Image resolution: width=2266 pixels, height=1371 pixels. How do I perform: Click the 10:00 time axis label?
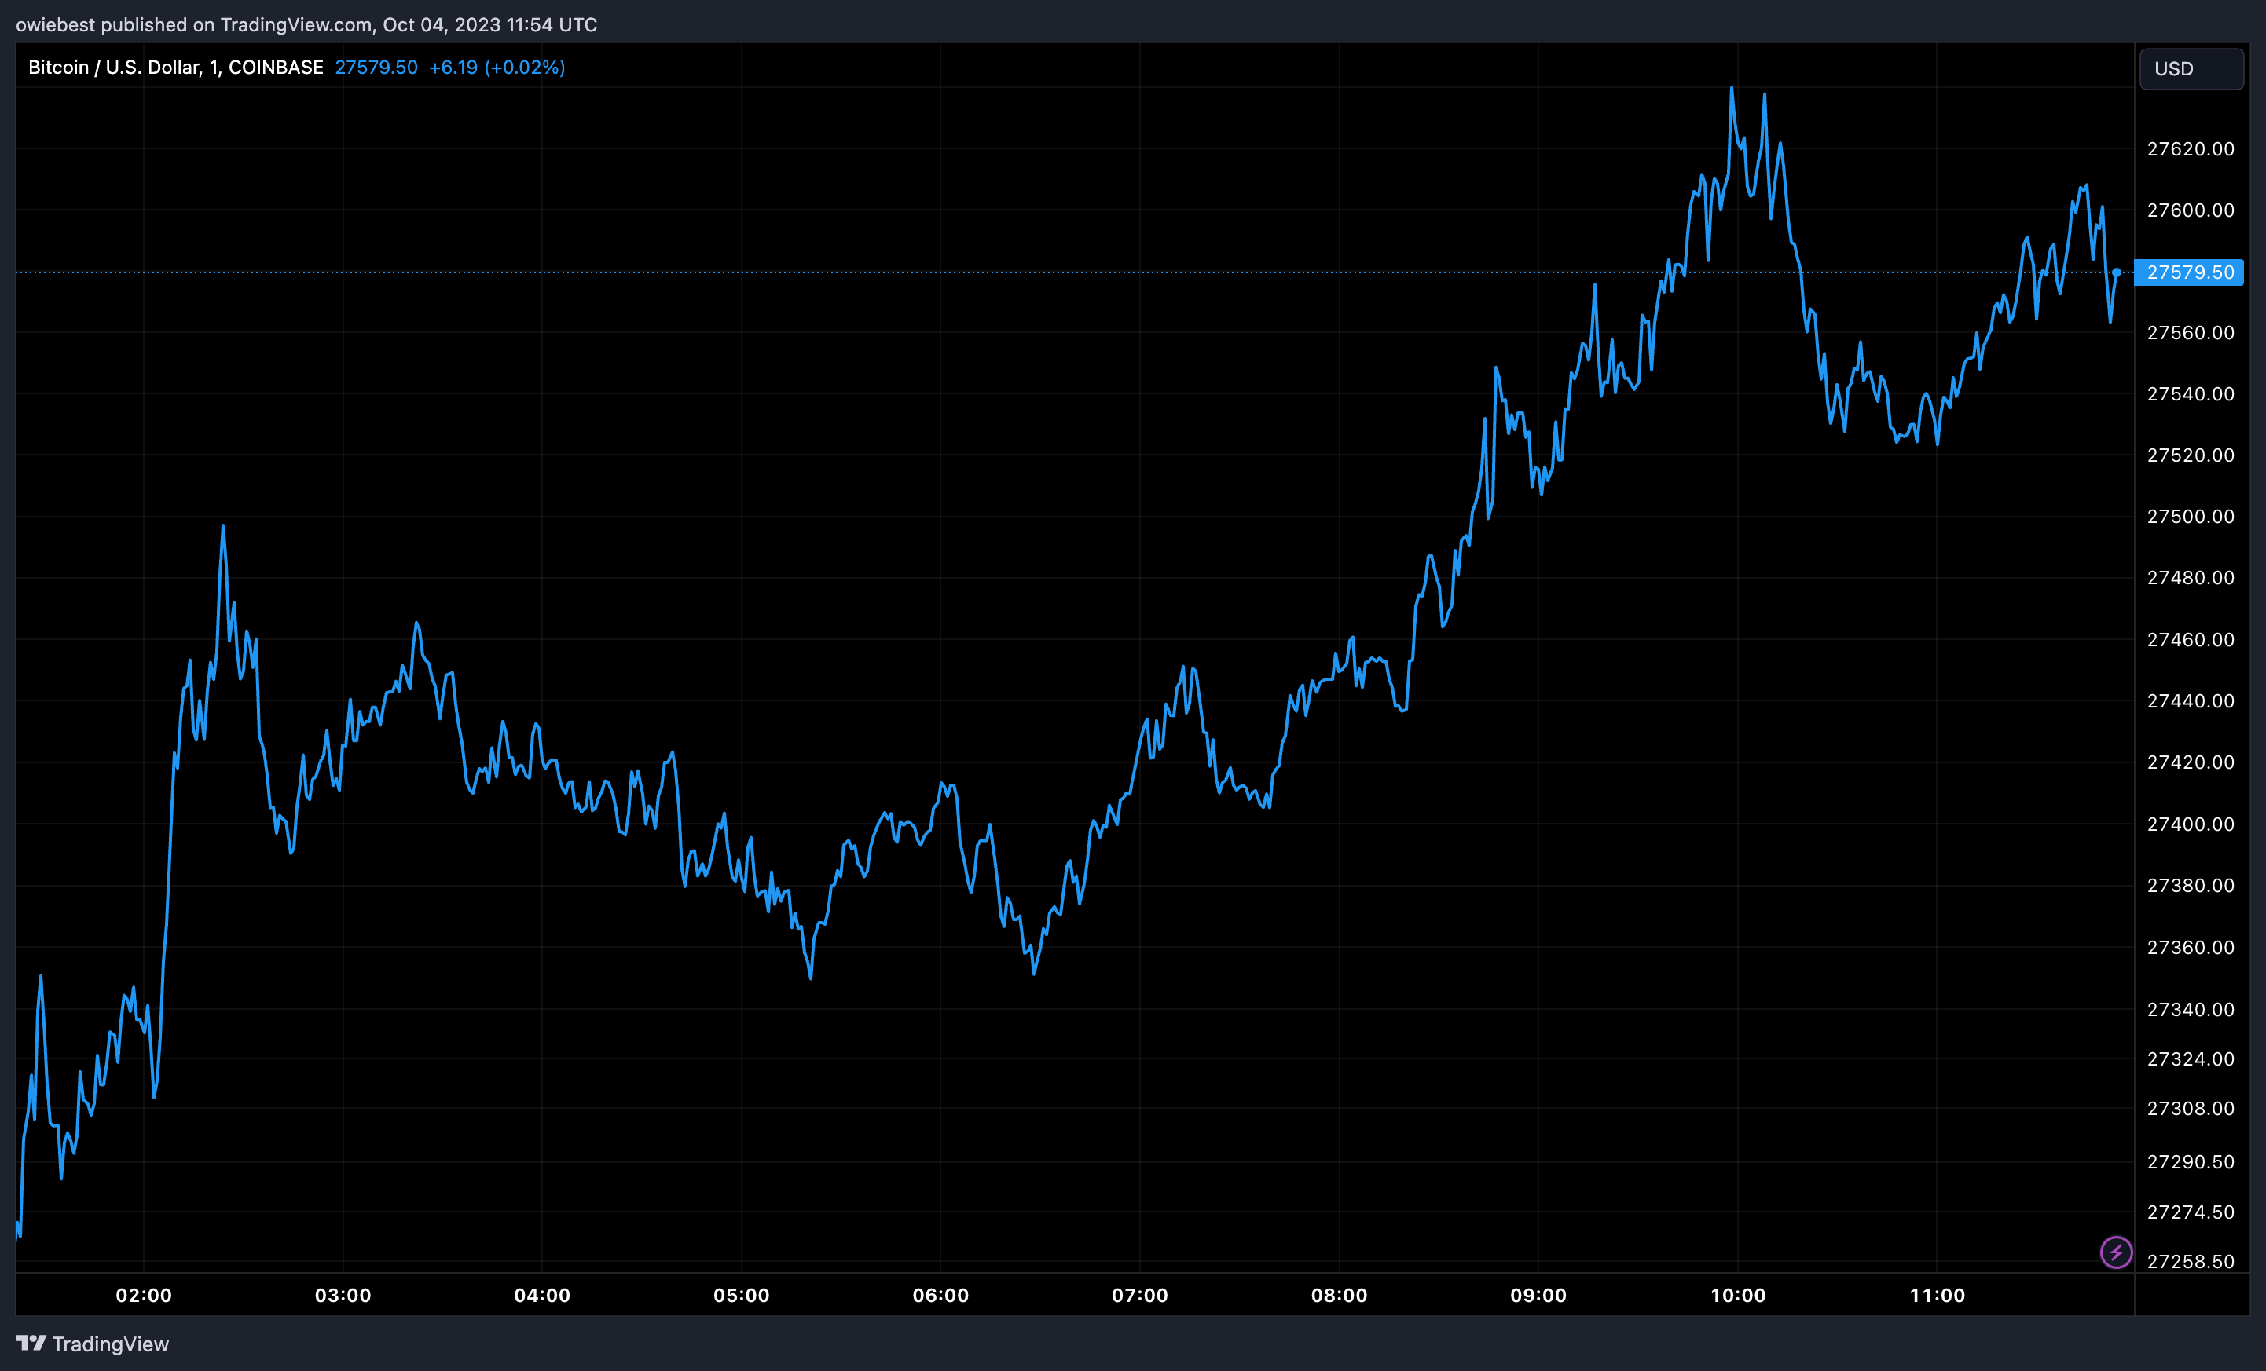tap(1738, 1296)
